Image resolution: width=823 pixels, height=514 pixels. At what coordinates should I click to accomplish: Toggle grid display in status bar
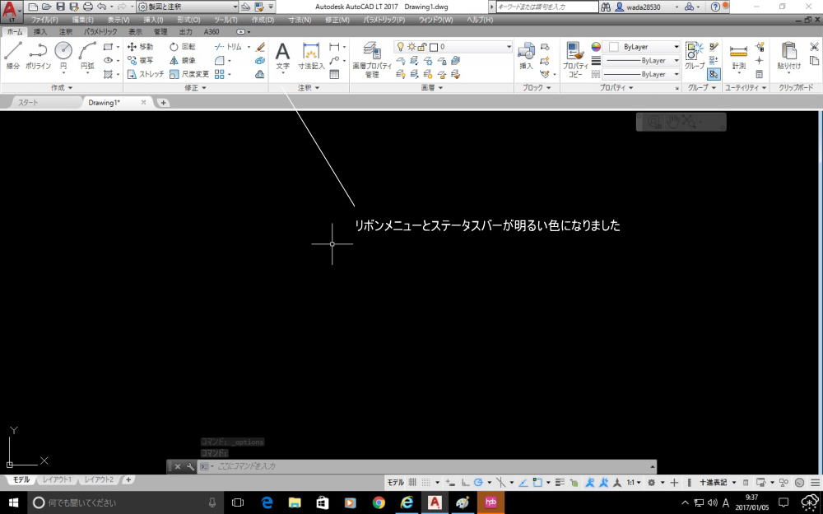coord(412,483)
